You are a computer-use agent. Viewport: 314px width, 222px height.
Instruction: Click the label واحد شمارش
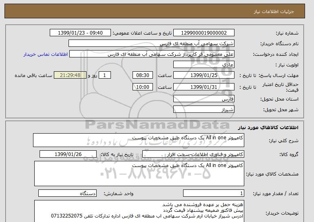coord(119,193)
